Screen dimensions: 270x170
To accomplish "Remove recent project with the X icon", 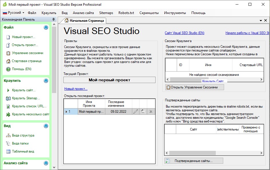I will click(x=150, y=112).
